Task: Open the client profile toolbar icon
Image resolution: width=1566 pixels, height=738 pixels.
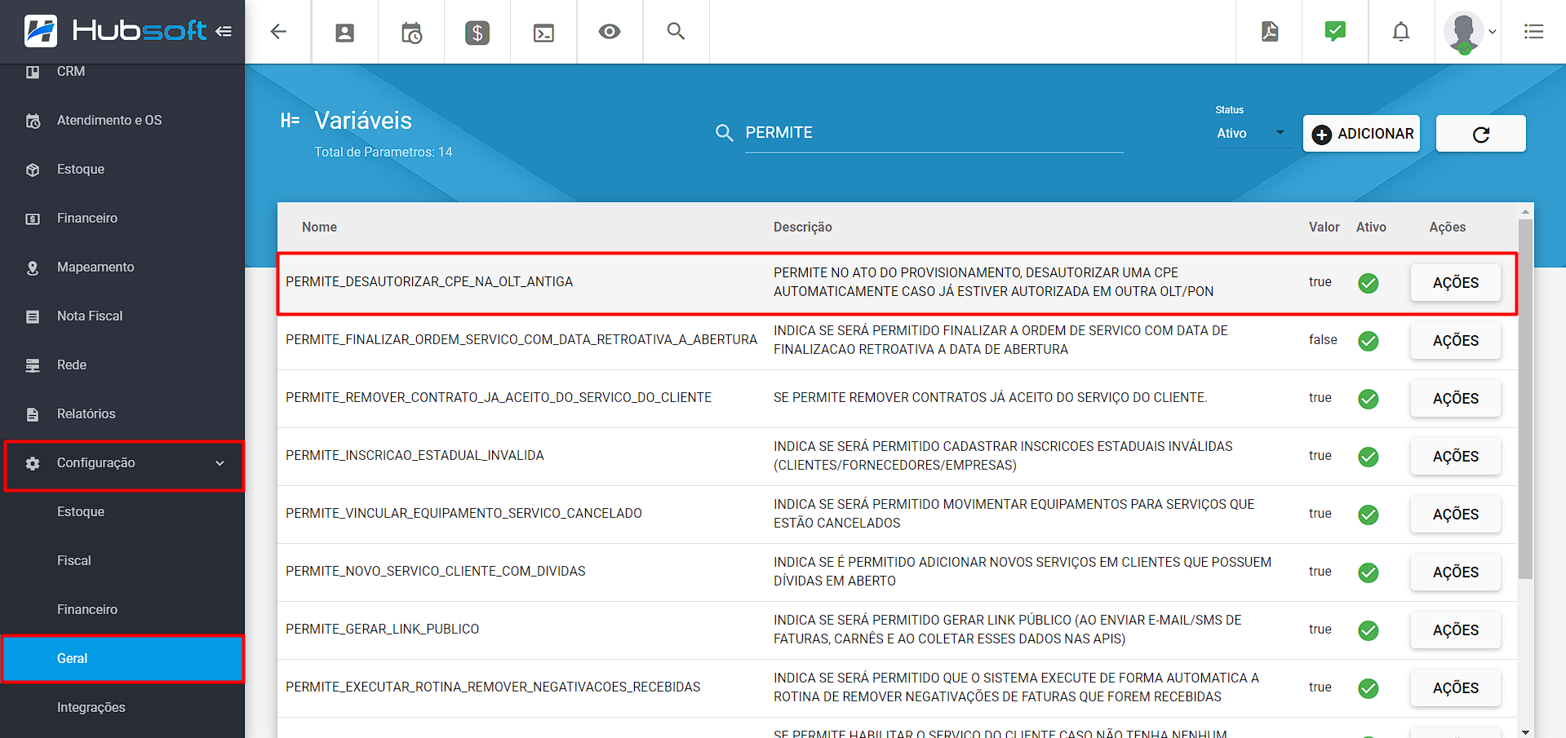Action: pos(345,32)
